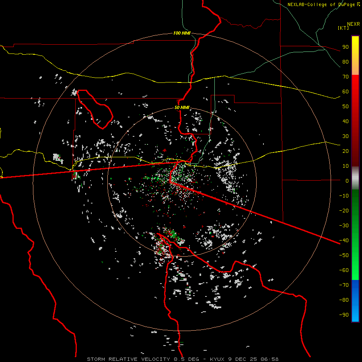The image size is (362, 362).
Task: Pick the gray zero-velocity segment of the color bar
Action: tap(355, 178)
